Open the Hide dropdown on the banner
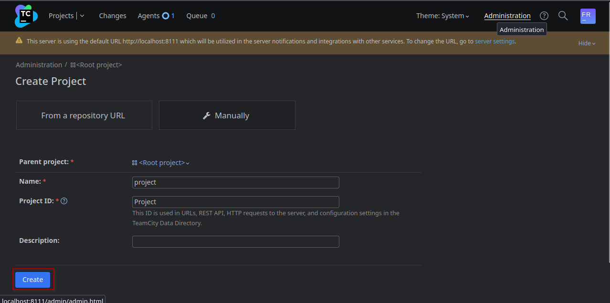610x303 pixels. (x=587, y=43)
